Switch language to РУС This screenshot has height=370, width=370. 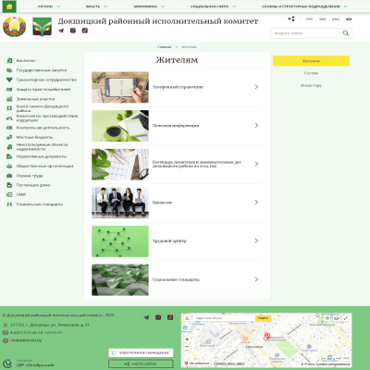(310, 19)
